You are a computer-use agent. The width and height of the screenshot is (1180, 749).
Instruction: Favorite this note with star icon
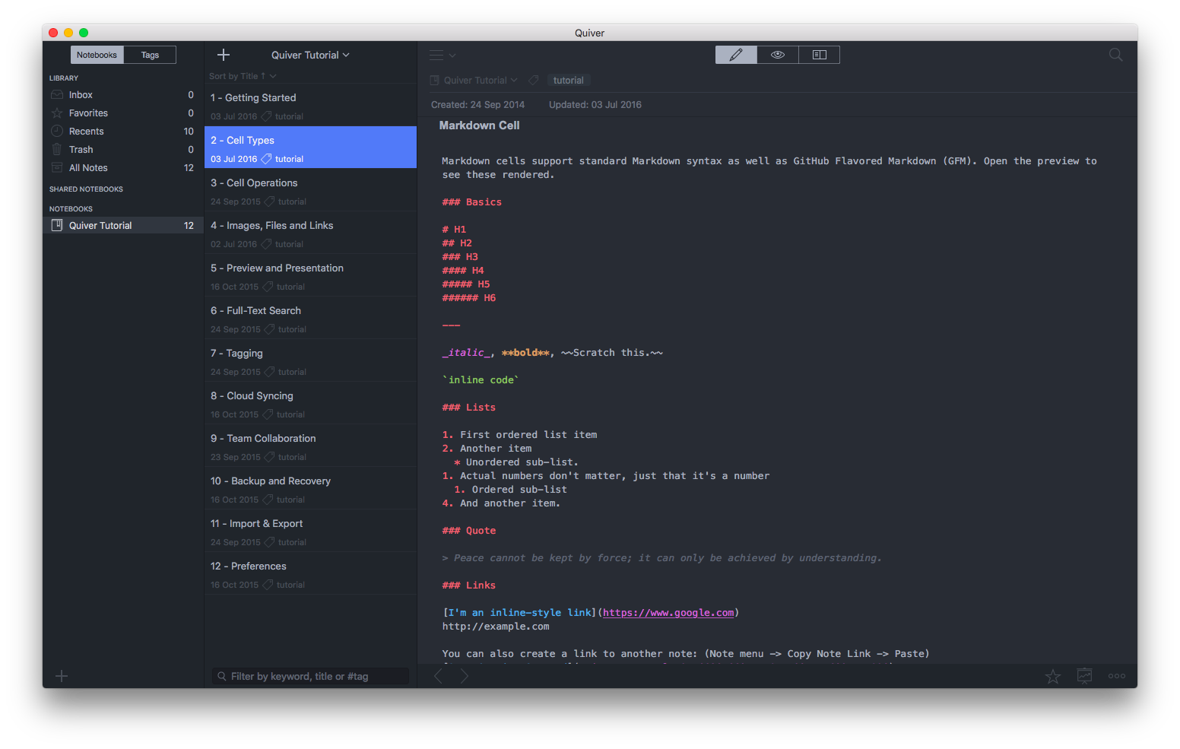[1052, 676]
